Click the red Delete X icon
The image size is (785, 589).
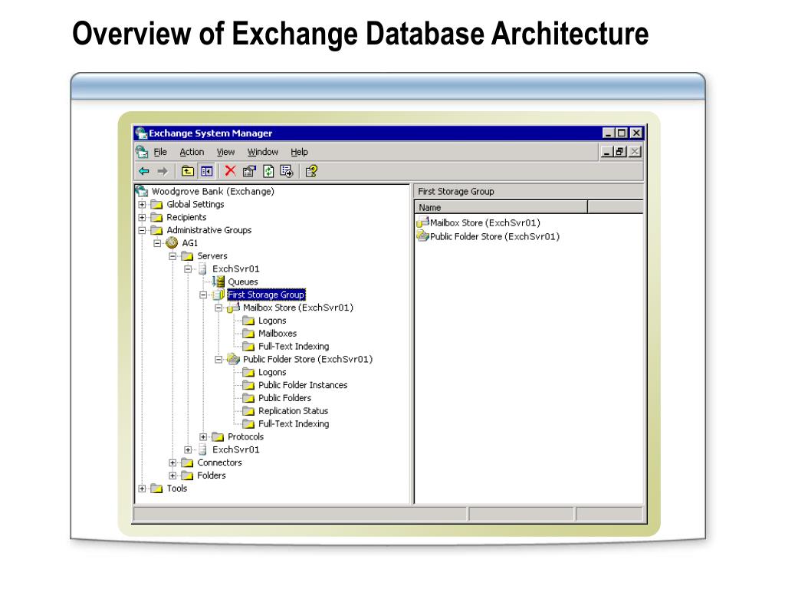(x=230, y=171)
